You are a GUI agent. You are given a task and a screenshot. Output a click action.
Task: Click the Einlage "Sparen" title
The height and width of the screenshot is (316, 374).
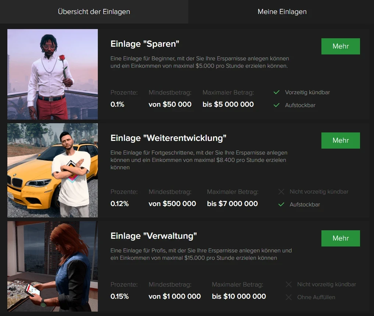pos(145,44)
